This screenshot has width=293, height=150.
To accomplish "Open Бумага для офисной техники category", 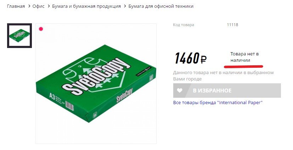I will point(161,6).
